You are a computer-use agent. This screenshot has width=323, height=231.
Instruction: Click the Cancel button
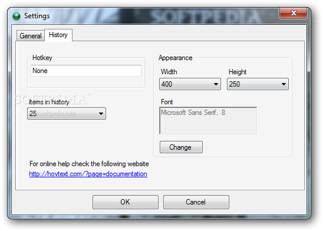click(x=196, y=202)
